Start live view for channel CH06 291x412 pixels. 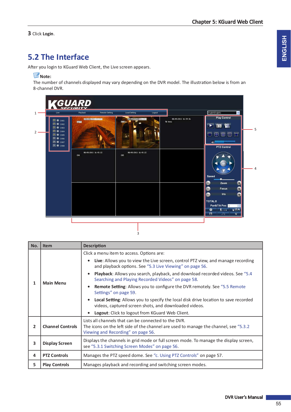click(54, 138)
